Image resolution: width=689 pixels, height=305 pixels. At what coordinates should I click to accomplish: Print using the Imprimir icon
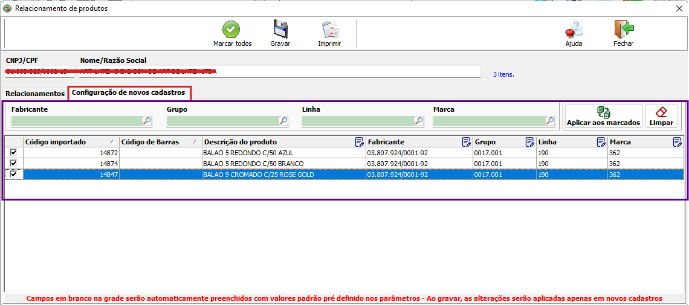click(329, 30)
